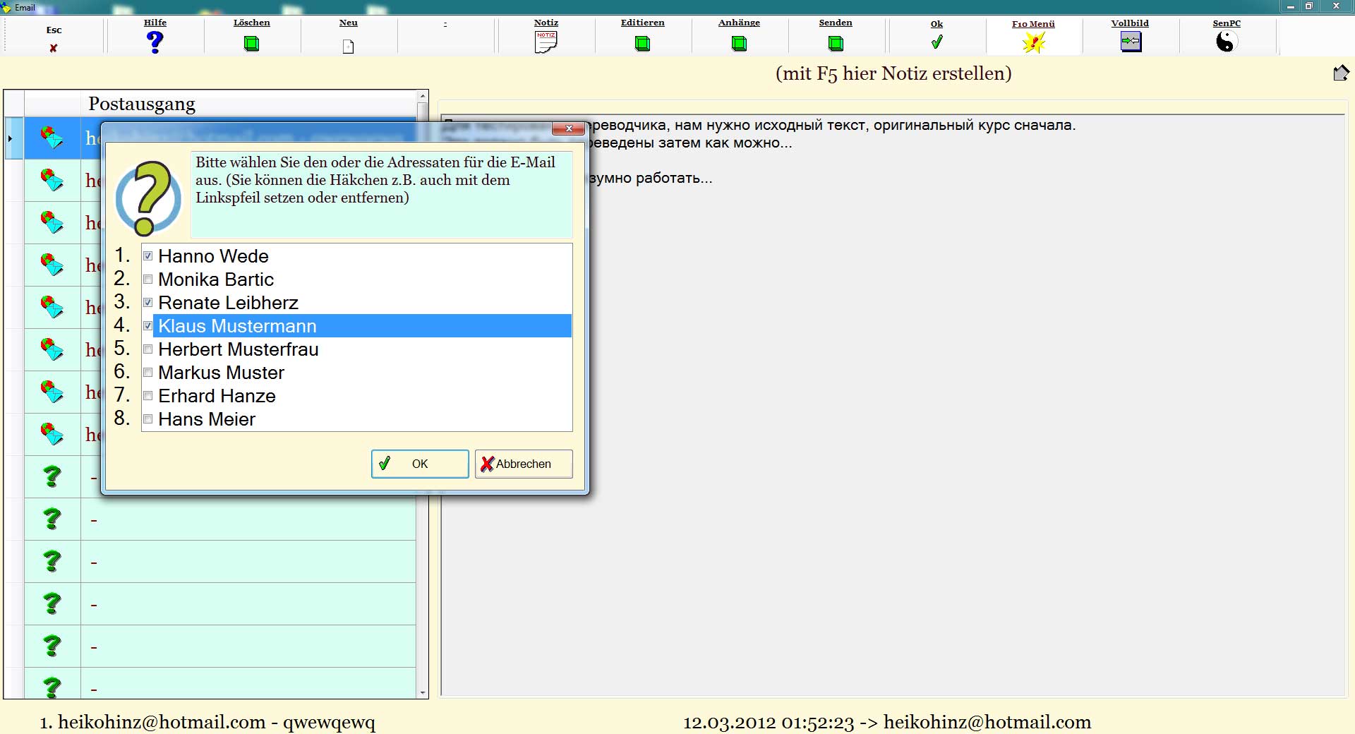The image size is (1355, 734).
Task: Confirm recipients with the OK button
Action: (x=419, y=464)
